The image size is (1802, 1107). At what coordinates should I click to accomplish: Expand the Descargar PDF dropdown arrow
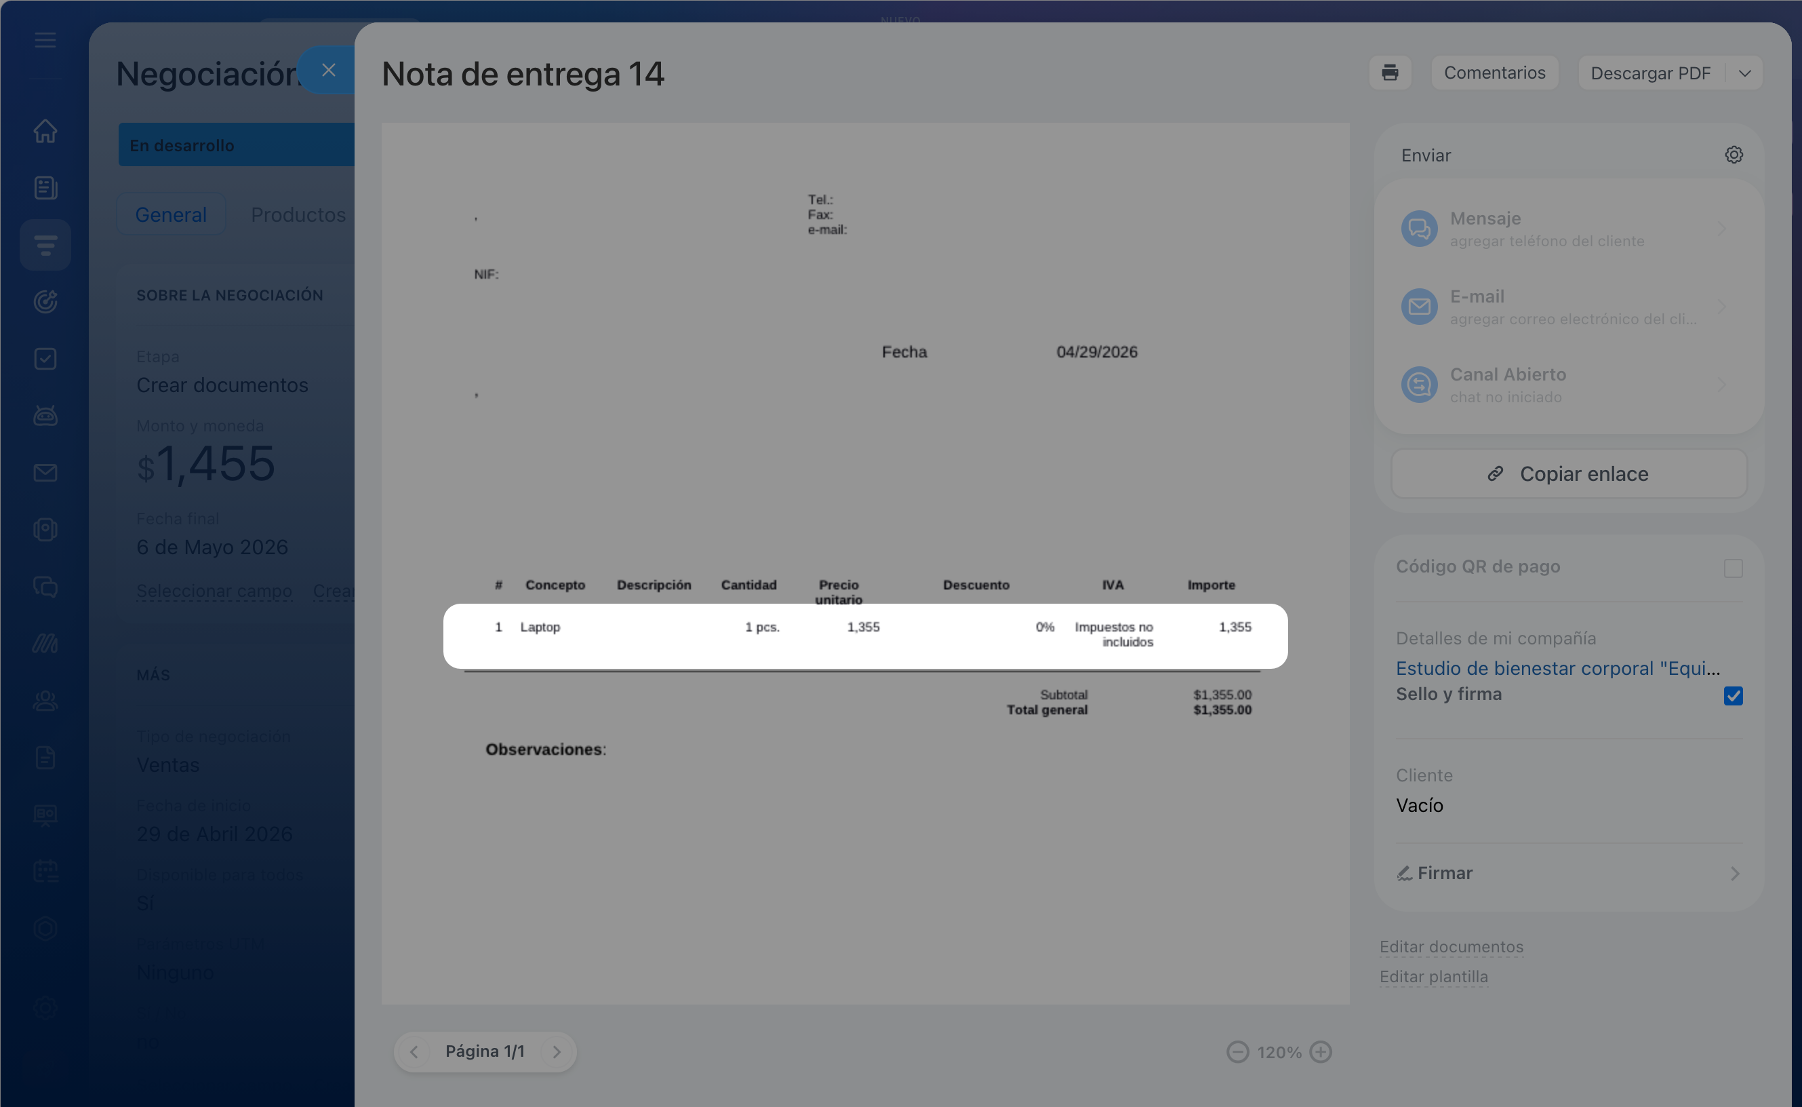[1745, 73]
